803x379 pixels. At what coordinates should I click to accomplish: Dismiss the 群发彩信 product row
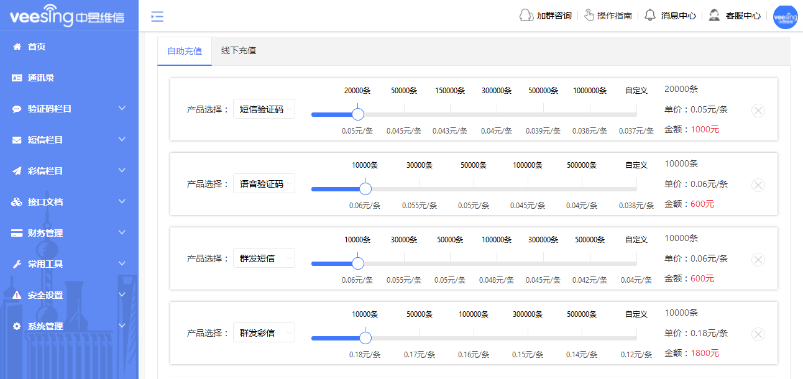click(x=758, y=334)
